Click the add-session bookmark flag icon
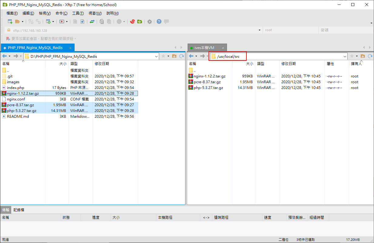Viewport: 374px width, 243px height. pos(8,39)
